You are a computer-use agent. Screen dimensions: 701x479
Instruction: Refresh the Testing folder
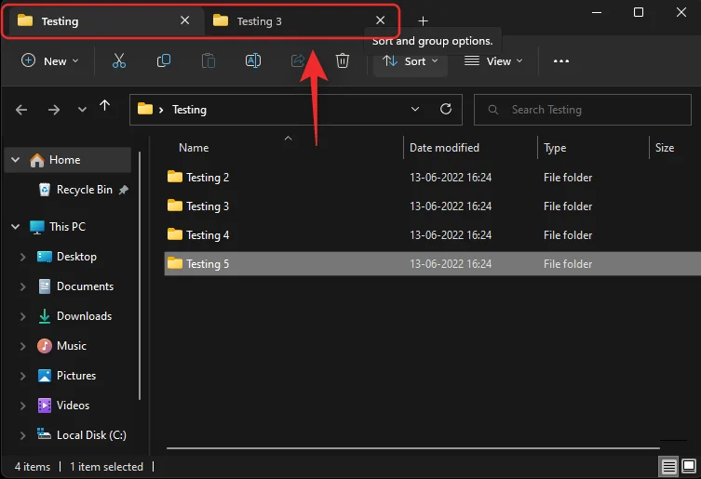[446, 109]
